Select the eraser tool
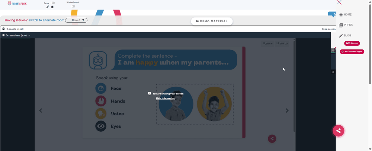372x151 pixels. [x=52, y=7]
